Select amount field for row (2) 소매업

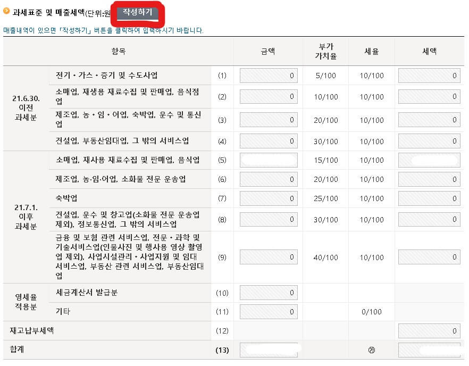coord(269,97)
